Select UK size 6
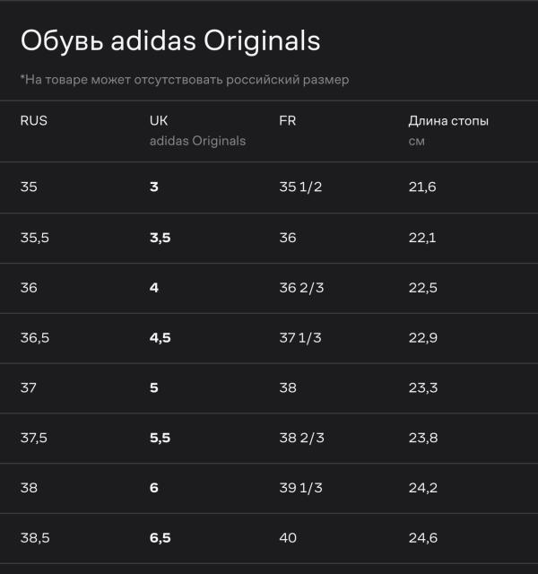Image resolution: width=538 pixels, height=574 pixels. click(154, 488)
